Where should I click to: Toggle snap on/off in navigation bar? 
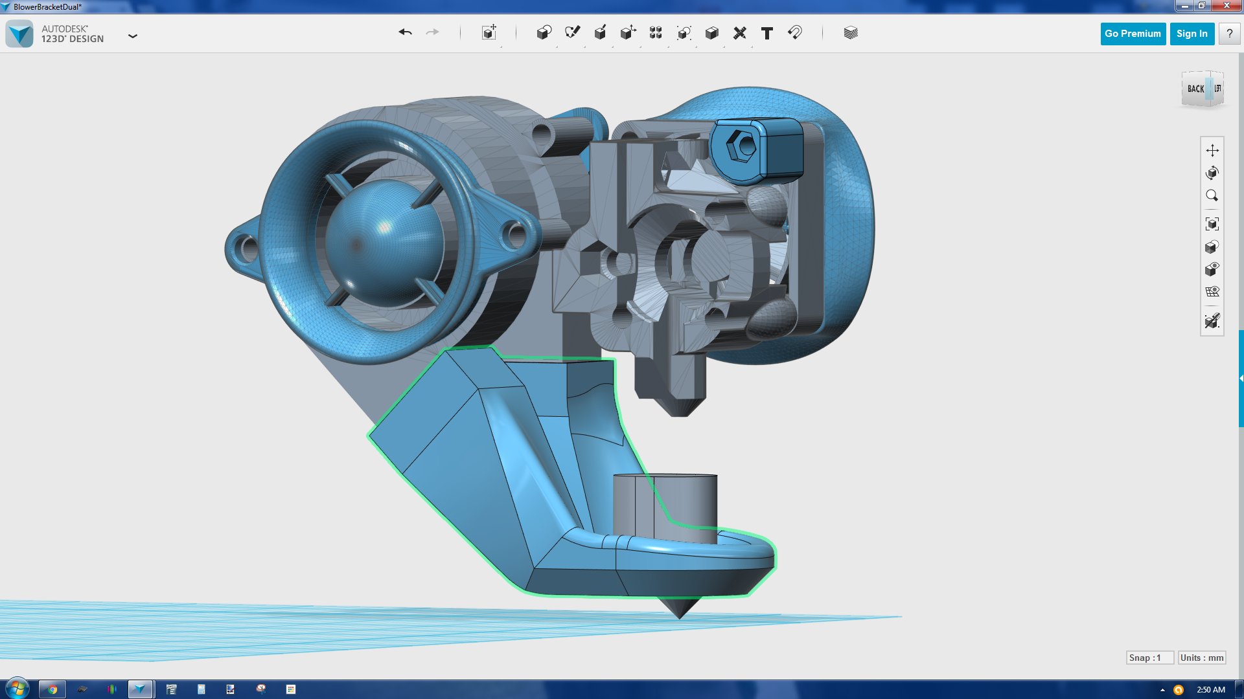tap(1212, 321)
